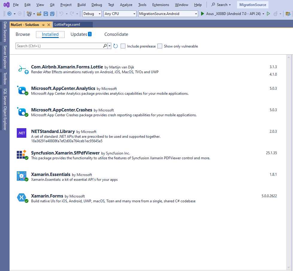The image size is (293, 271).
Task: Save all open files
Action: (x=52, y=13)
